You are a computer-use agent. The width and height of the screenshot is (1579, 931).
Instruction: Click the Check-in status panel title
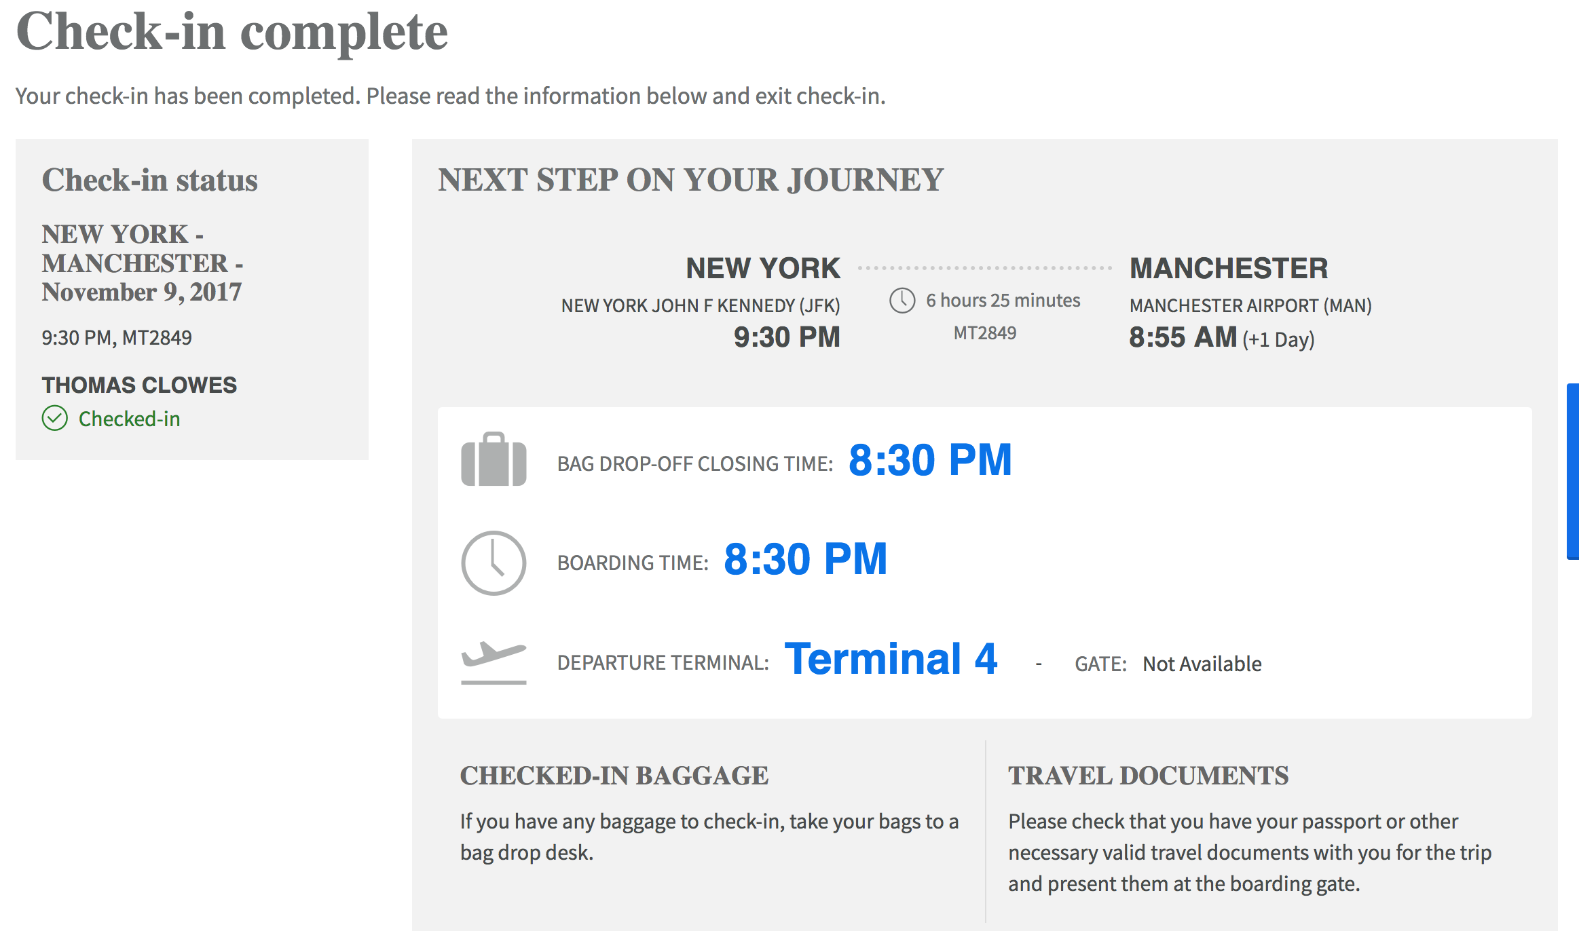[150, 180]
